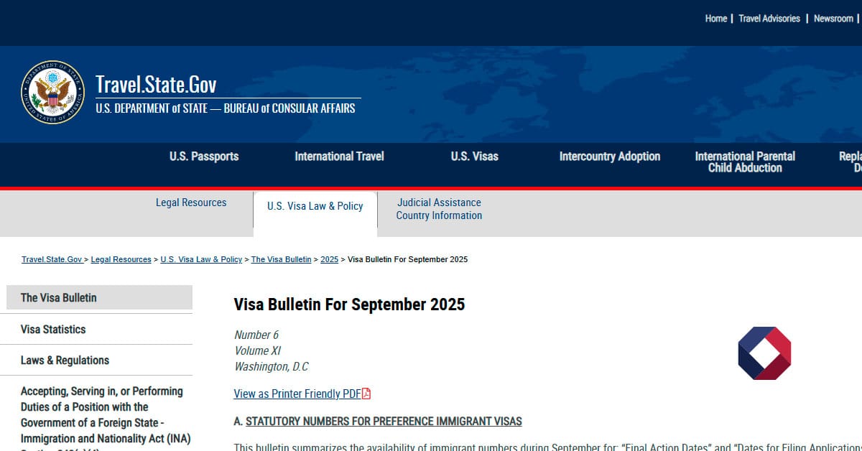Open the U.S. Passports menu
862x451 pixels.
(204, 157)
